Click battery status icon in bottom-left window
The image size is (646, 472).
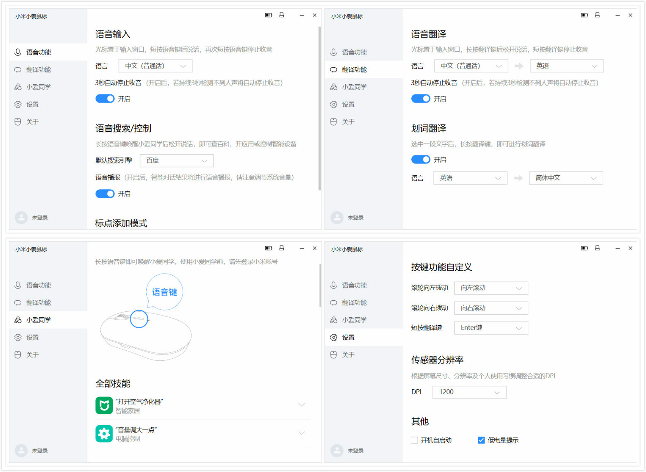tap(269, 248)
